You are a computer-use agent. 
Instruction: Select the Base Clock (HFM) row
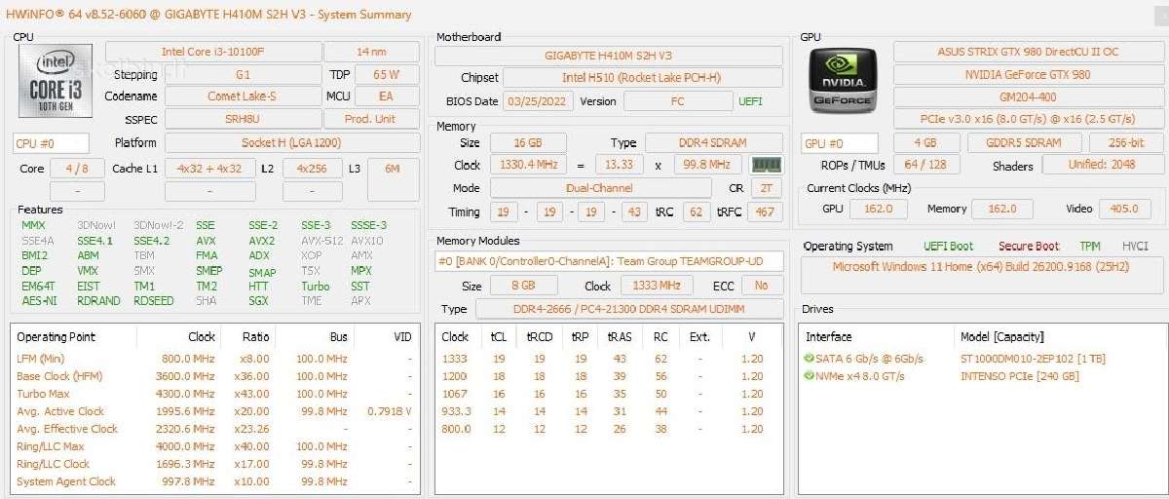214,376
